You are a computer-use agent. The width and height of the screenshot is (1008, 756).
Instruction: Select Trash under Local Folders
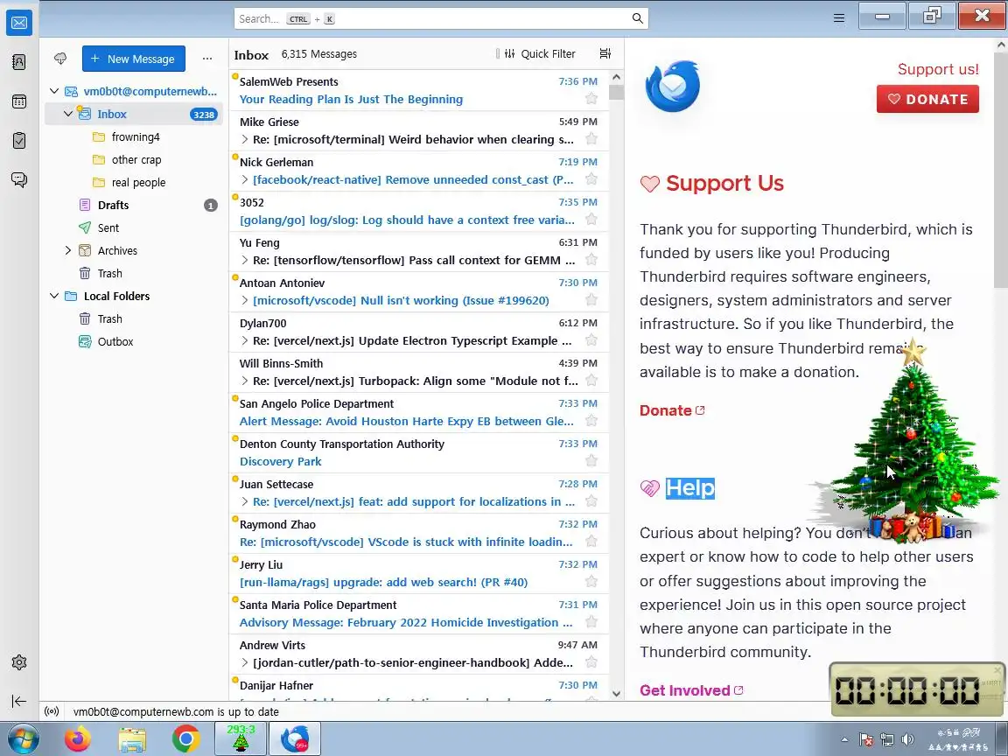pos(134,318)
